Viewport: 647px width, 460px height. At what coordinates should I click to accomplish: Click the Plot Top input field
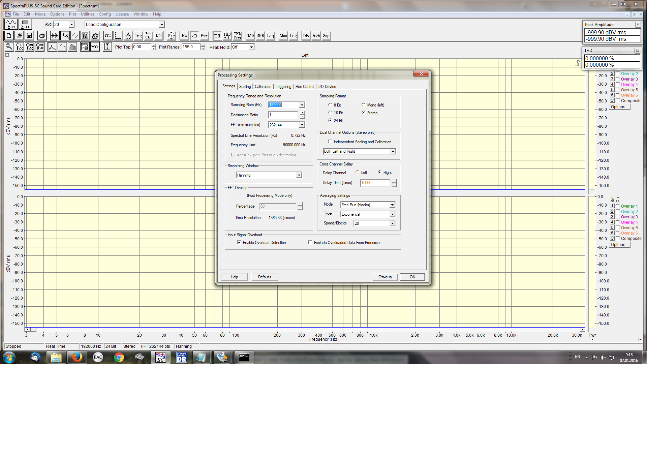[142, 47]
